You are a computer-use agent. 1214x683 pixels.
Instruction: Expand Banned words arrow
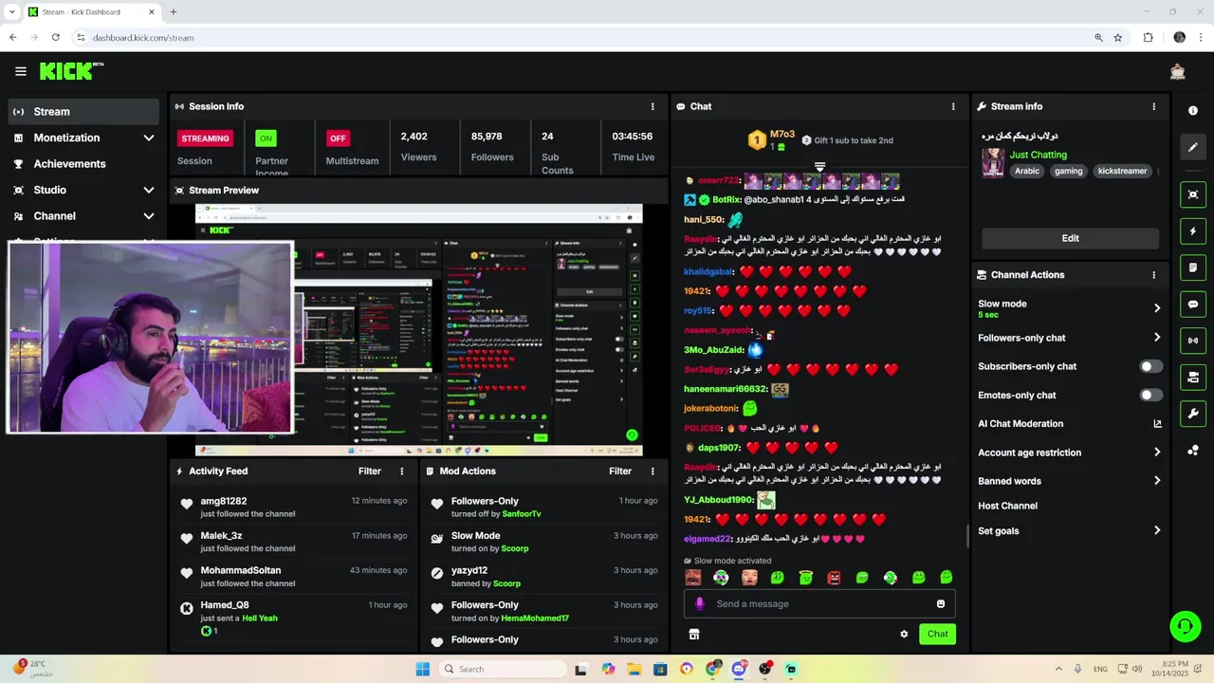tap(1157, 481)
